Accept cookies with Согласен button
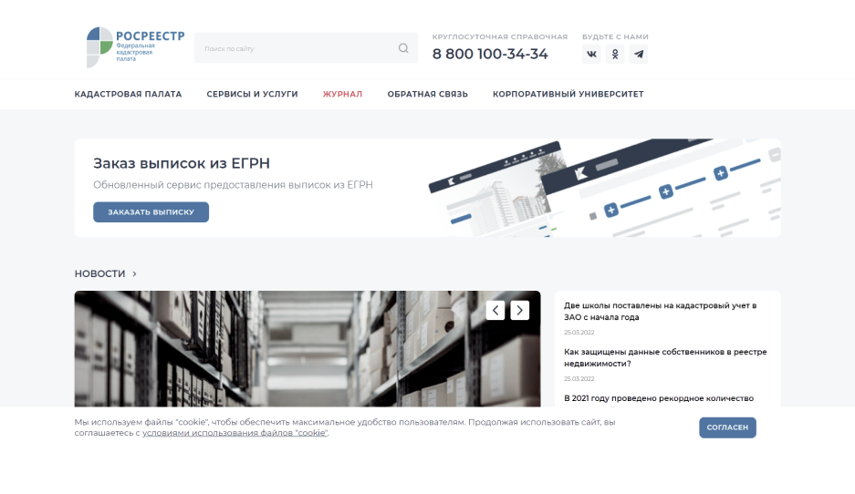855x494 pixels. tap(727, 427)
